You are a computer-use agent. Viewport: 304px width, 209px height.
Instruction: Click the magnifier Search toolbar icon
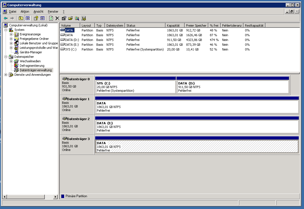click(x=77, y=18)
